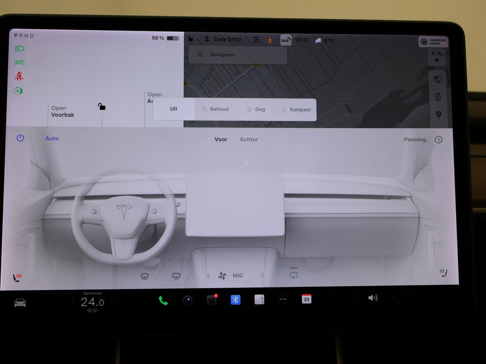The image size is (486, 364).
Task: Open the phone app
Action: point(163,300)
